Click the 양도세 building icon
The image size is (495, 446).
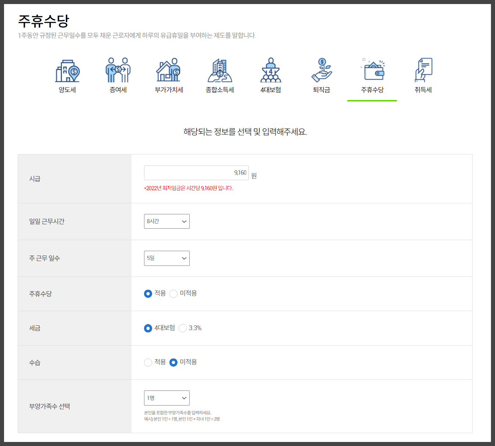67,70
